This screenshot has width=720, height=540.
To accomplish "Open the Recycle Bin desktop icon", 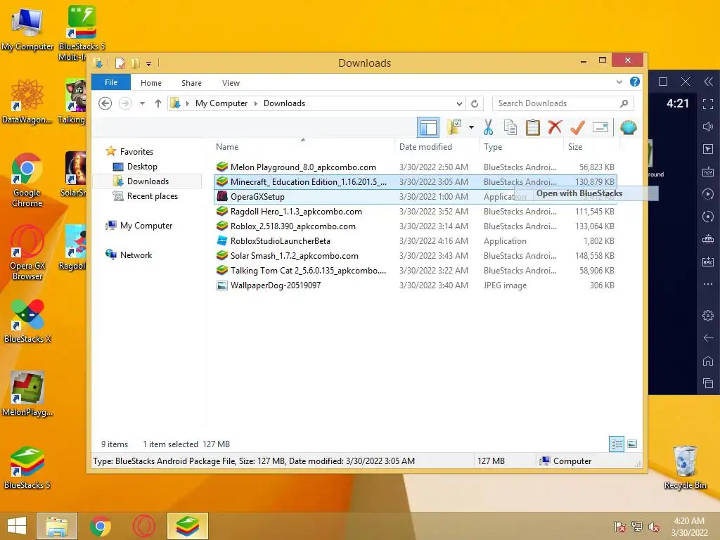I will [685, 467].
